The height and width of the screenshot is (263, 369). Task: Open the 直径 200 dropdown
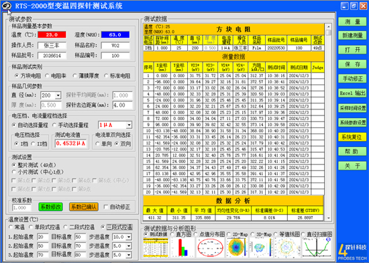click(x=58, y=95)
